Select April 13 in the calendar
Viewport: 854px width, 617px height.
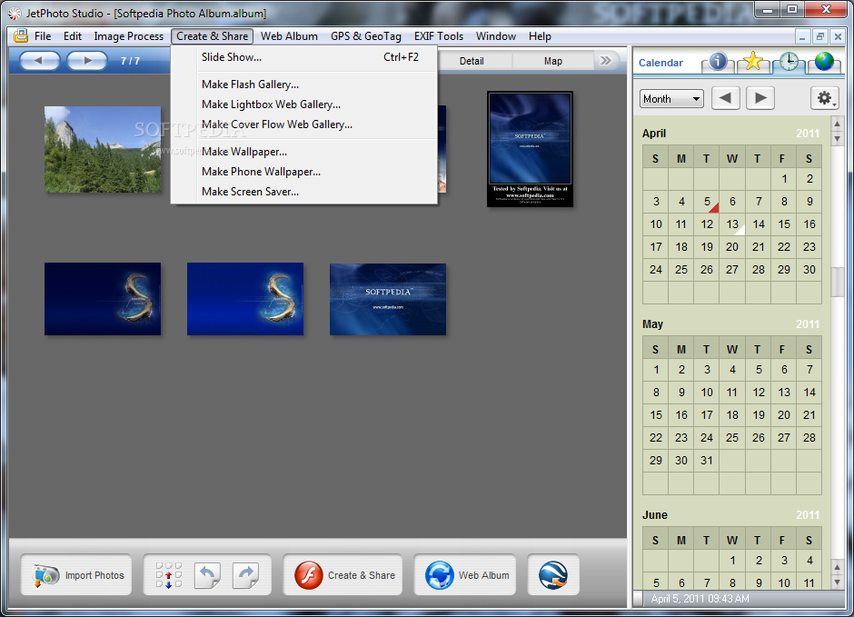point(732,224)
